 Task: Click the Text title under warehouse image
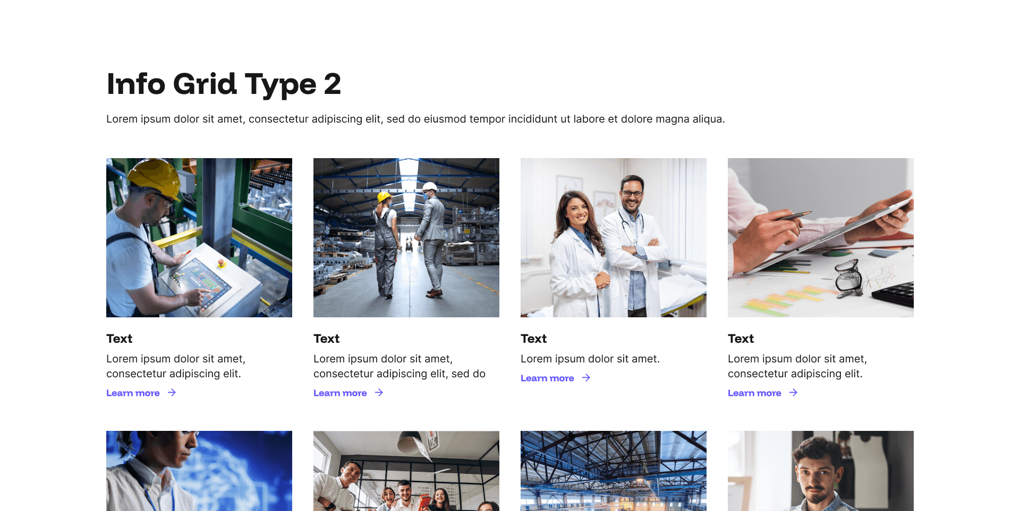point(326,339)
